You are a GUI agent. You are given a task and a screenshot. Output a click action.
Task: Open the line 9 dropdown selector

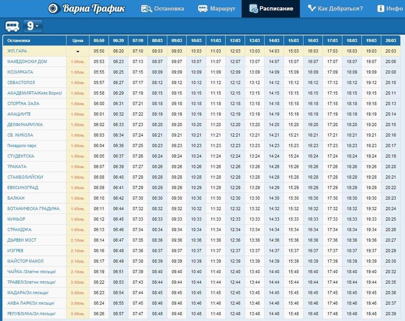pos(34,26)
